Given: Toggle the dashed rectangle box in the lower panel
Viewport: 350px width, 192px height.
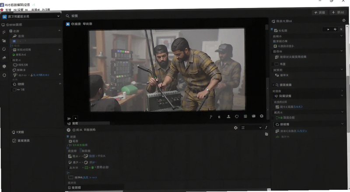Looking at the screenshot, I should (70, 178).
